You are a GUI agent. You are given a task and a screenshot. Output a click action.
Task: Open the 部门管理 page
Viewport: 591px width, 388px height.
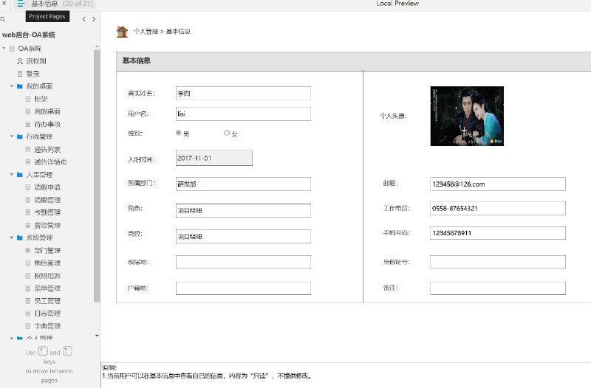tap(47, 250)
